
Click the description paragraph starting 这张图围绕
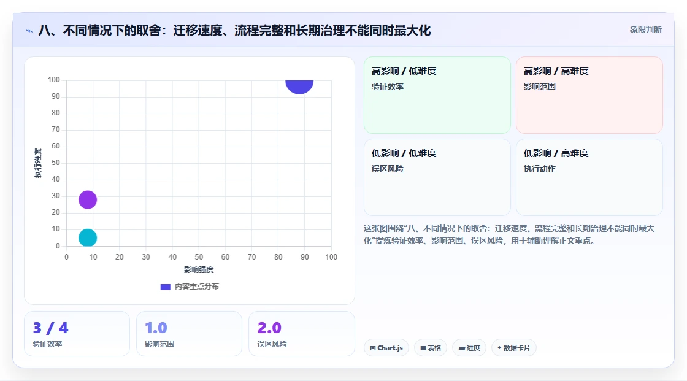click(509, 234)
